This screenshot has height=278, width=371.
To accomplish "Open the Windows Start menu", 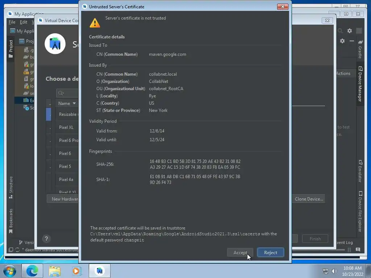I will coord(9,271).
